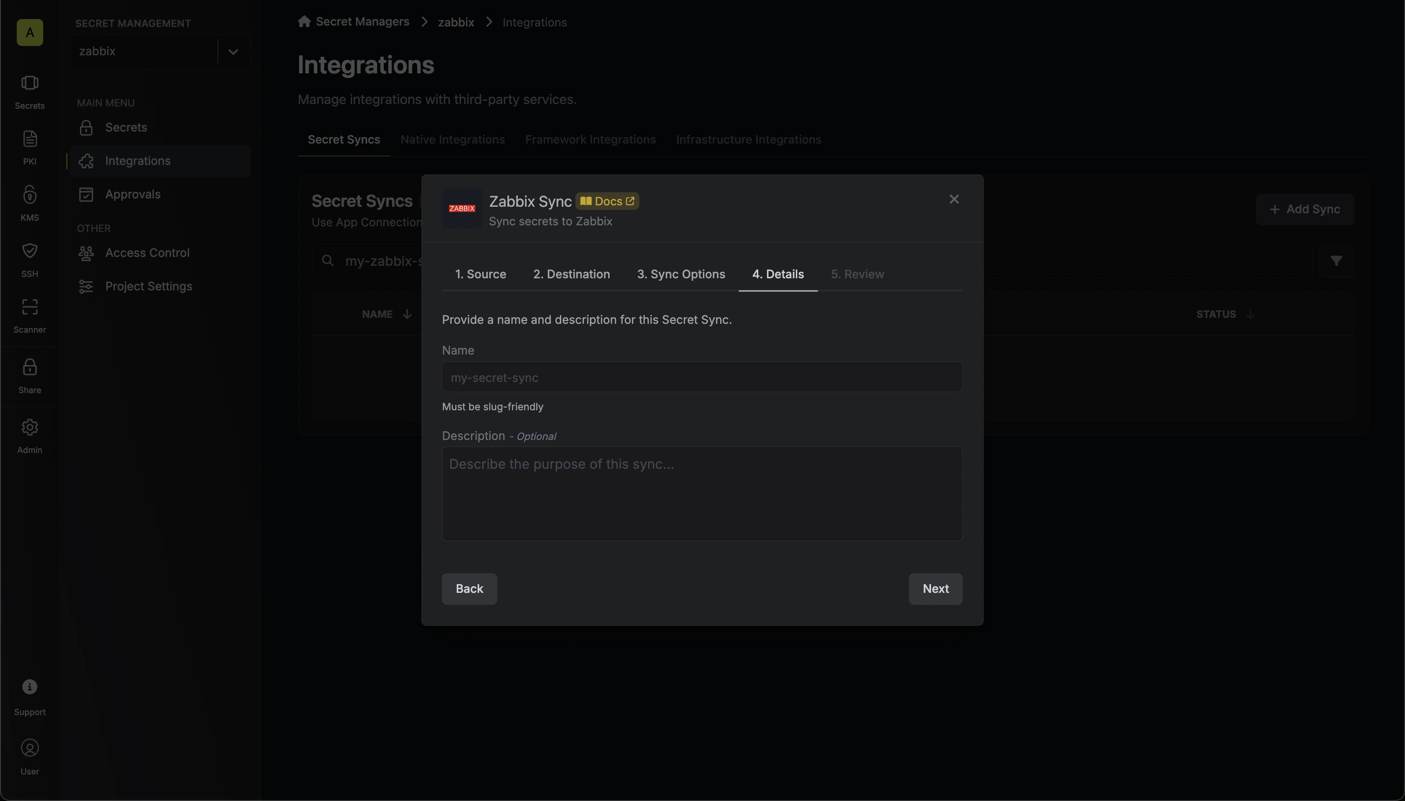
Task: Go to the 1. Source step
Action: coord(480,274)
